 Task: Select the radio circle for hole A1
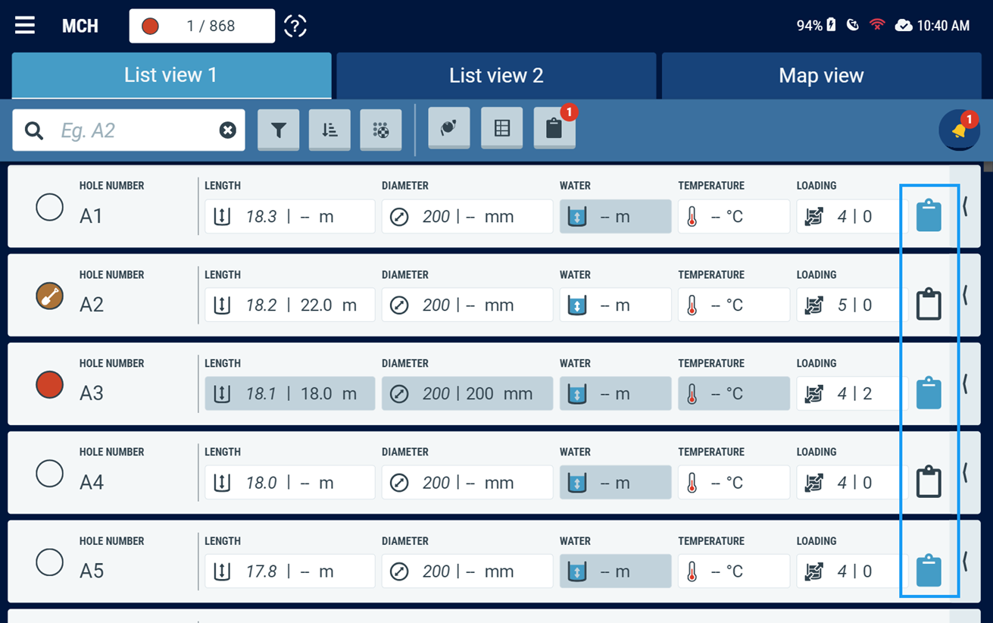pos(50,207)
